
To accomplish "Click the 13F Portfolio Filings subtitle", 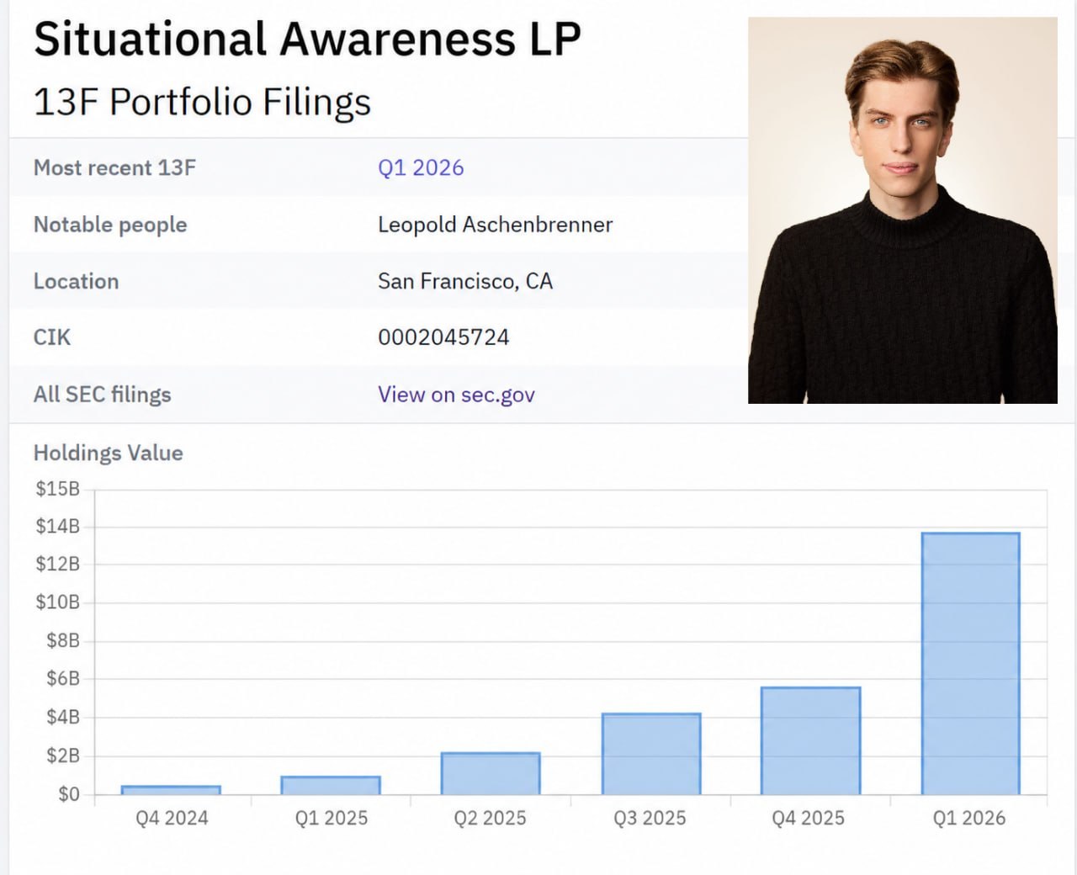I will point(202,102).
